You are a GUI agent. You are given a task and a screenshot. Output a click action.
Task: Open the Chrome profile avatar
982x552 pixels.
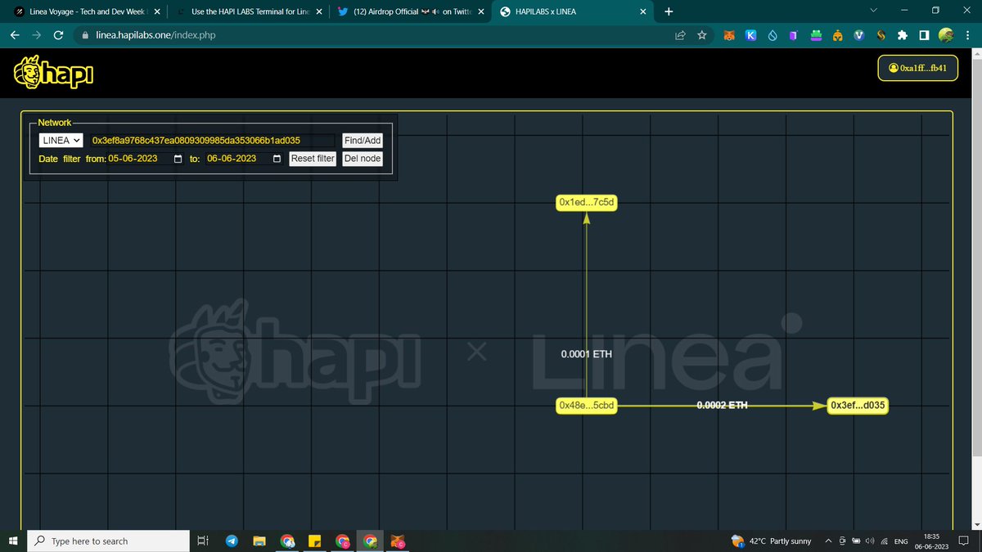945,36
